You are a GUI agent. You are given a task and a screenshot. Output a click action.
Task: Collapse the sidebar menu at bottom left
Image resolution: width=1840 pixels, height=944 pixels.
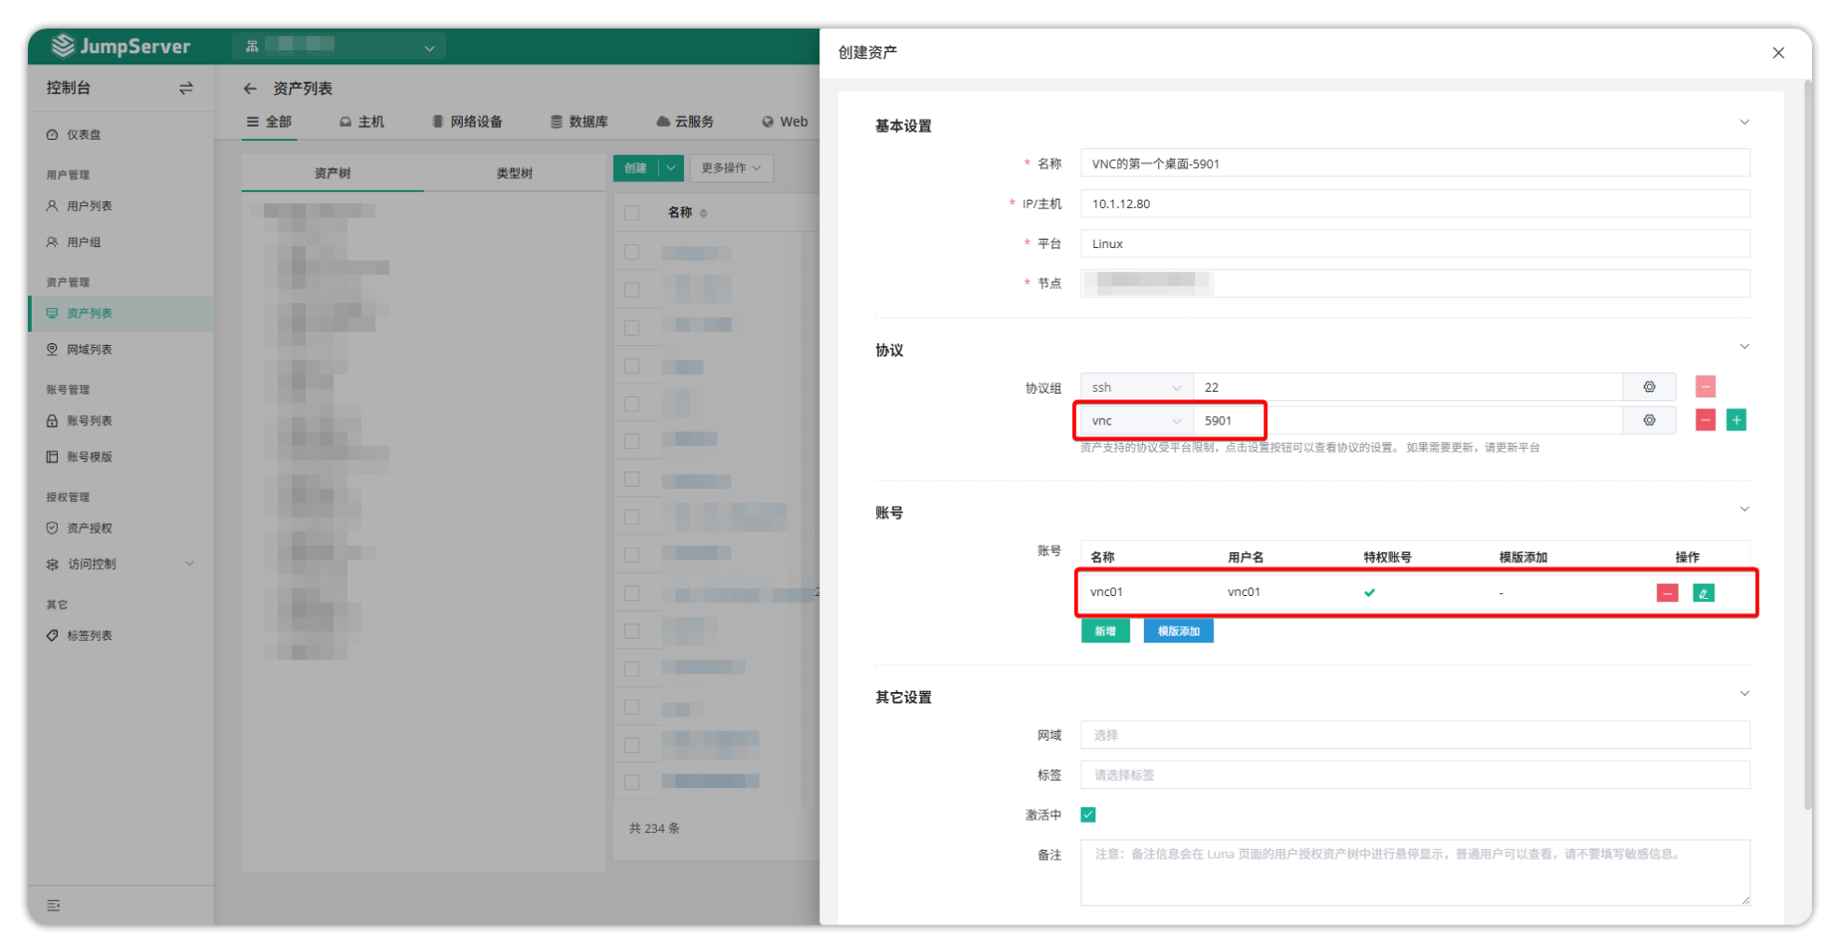point(53,905)
